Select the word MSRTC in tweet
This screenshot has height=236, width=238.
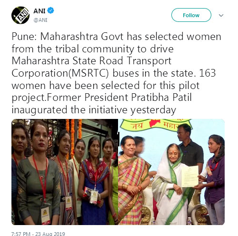(89, 73)
